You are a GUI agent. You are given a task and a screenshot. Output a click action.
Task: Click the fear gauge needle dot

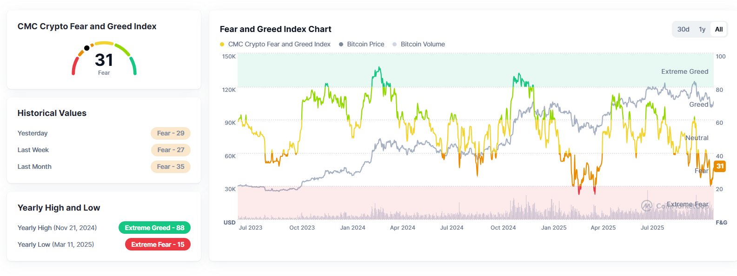[x=87, y=48]
